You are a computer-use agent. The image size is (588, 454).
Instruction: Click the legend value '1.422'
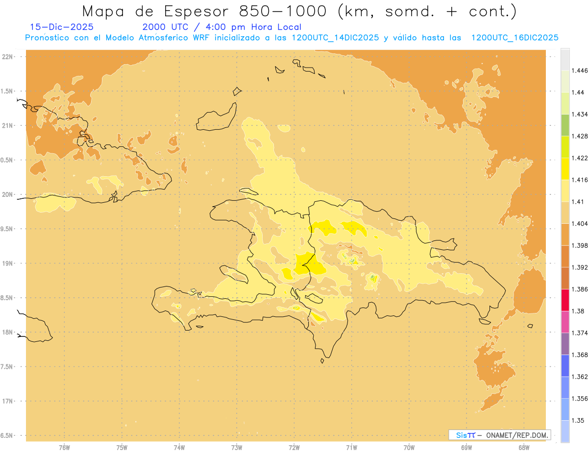[x=580, y=158]
